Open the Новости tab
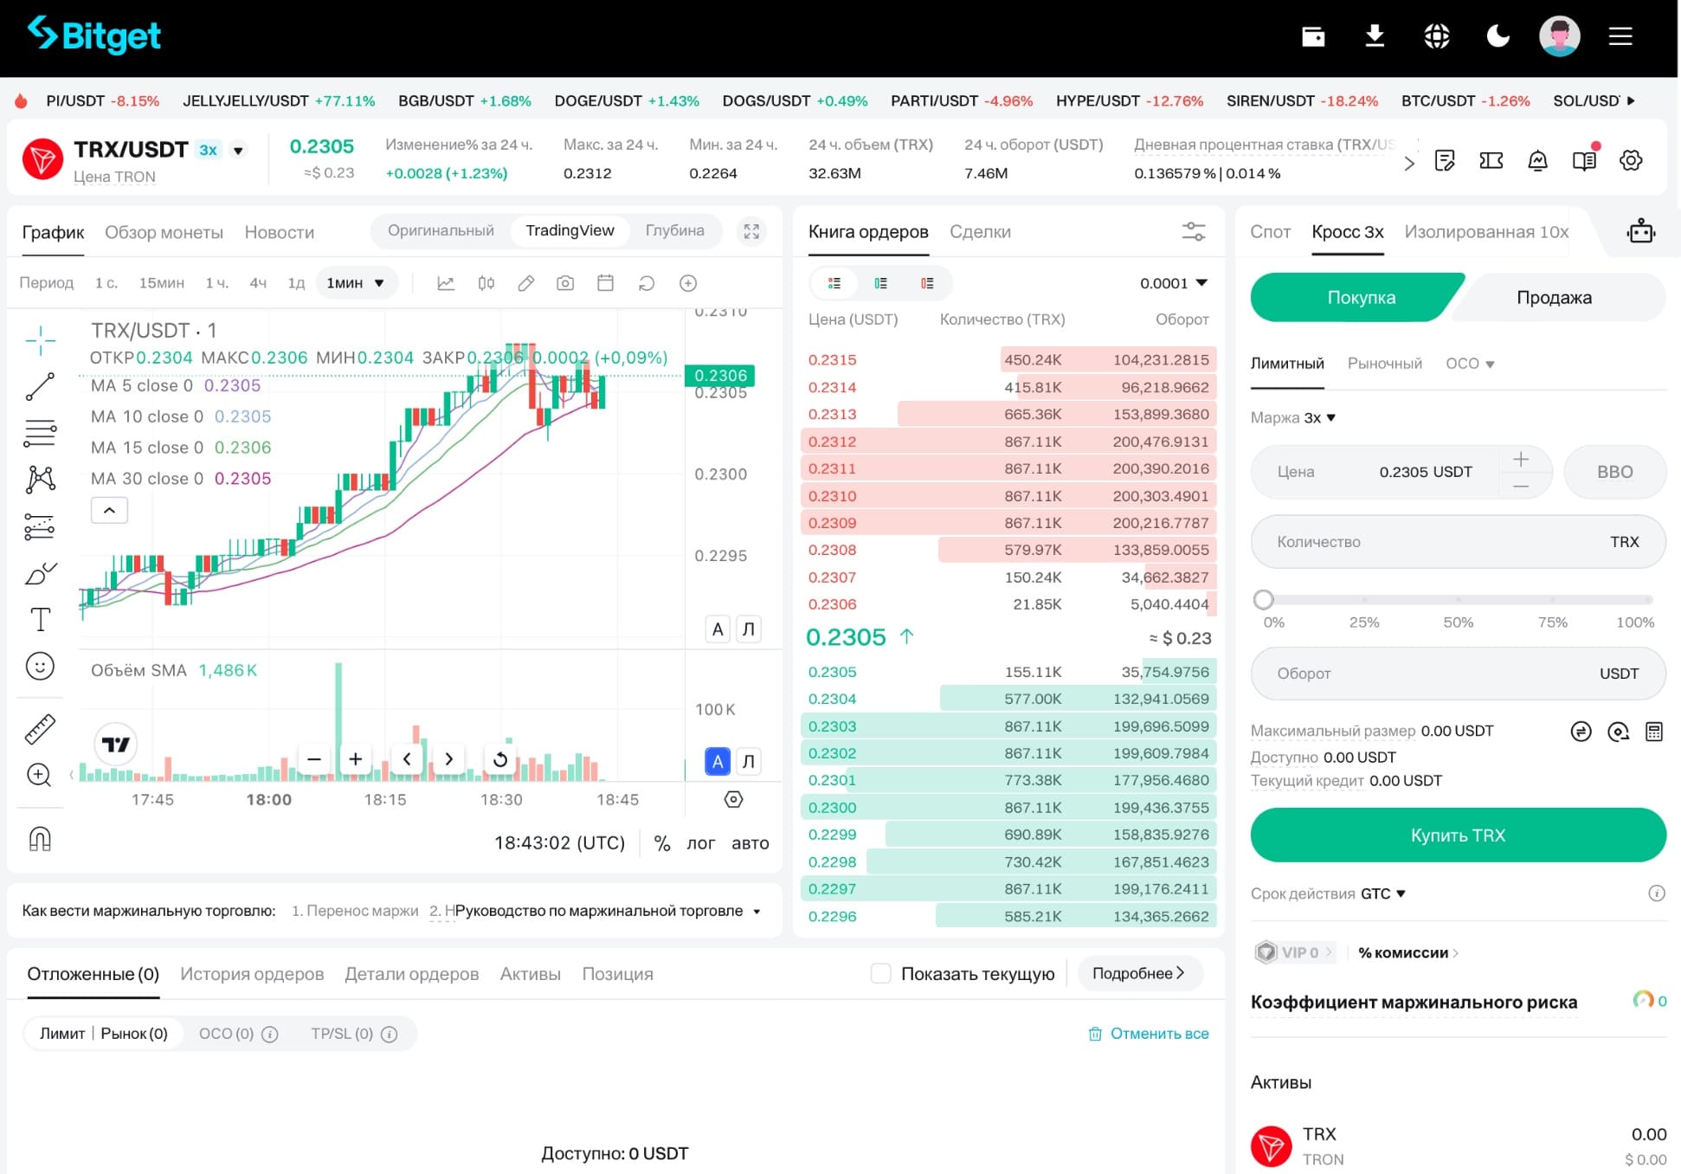Screen dimensions: 1681x1174 click(x=279, y=232)
